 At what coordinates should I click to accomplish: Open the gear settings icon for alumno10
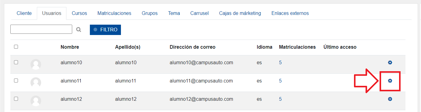(390, 63)
